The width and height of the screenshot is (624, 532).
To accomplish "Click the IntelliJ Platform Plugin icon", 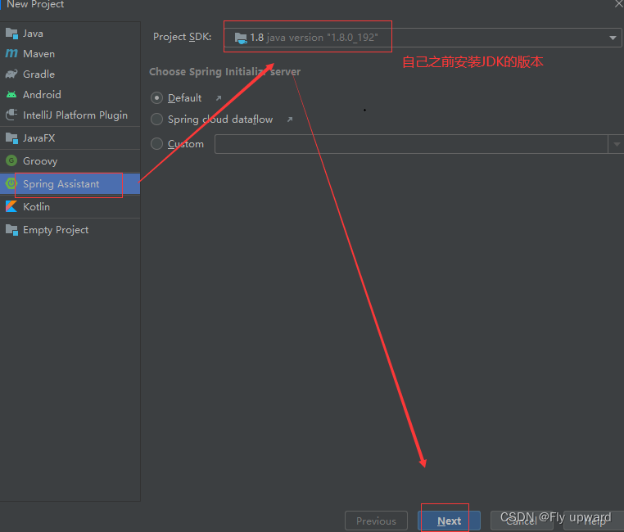I will 11,115.
